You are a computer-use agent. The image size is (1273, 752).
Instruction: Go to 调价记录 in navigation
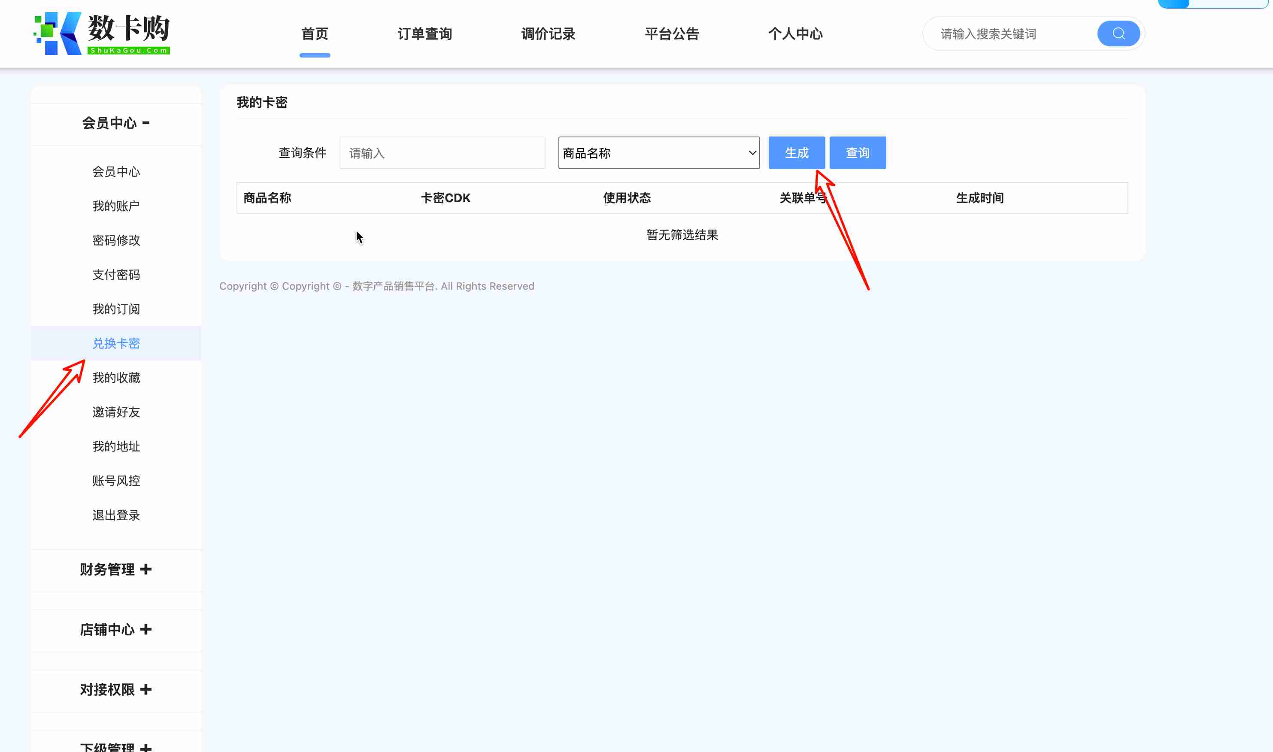pyautogui.click(x=548, y=34)
